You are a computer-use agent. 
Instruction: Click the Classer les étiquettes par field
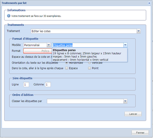(x=85, y=101)
